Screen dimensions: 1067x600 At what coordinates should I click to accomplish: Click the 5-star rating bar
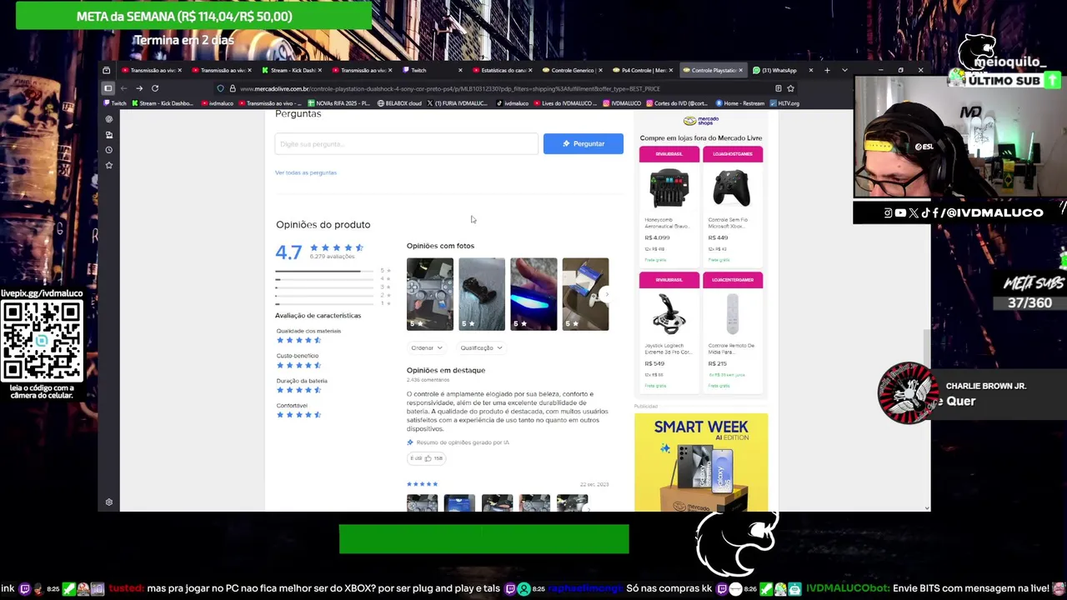coord(324,271)
